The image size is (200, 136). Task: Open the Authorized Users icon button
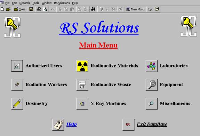pyautogui.click(x=17, y=66)
